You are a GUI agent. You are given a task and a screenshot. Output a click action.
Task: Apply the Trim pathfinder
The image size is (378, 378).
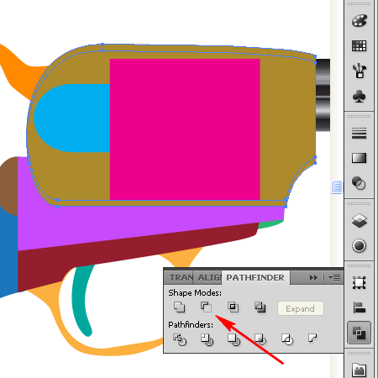(207, 339)
